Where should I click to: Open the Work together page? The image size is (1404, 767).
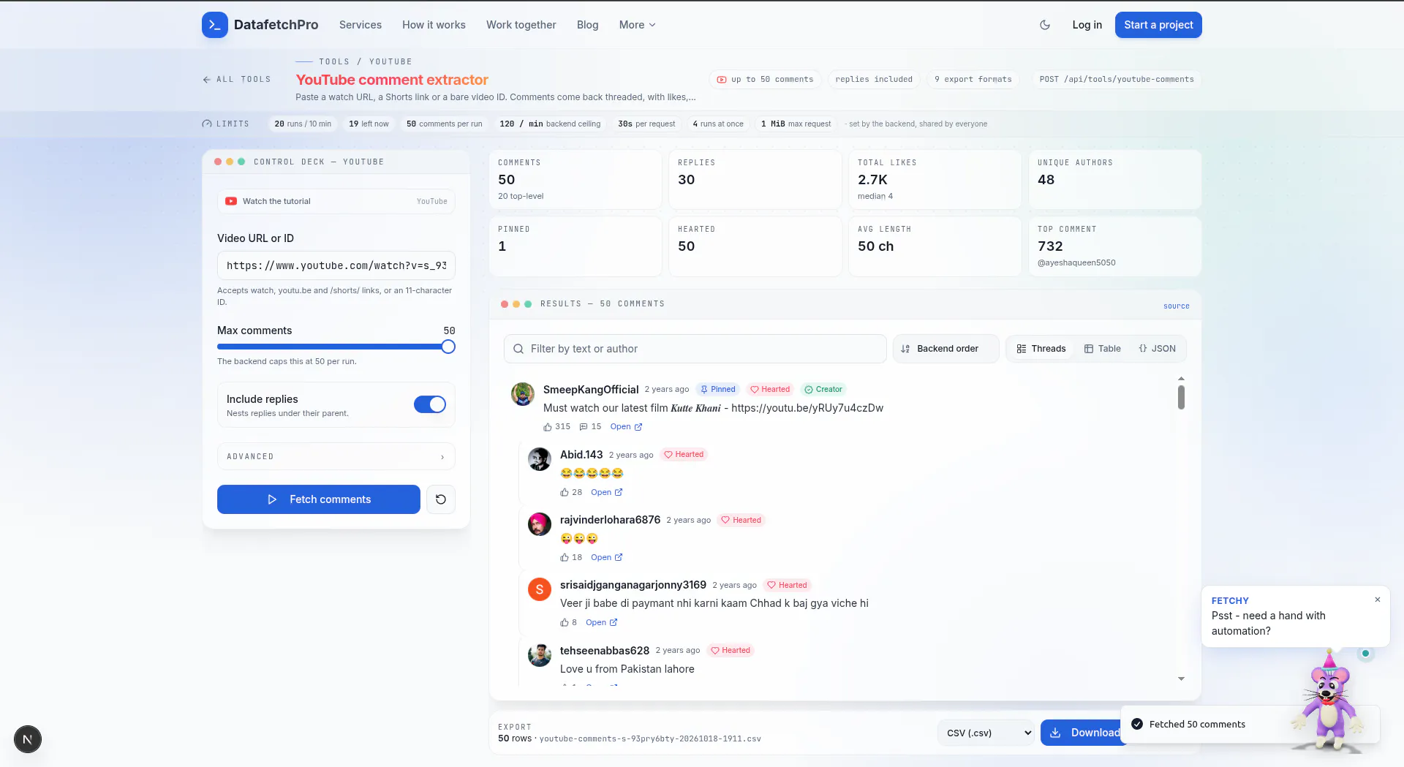click(x=521, y=25)
